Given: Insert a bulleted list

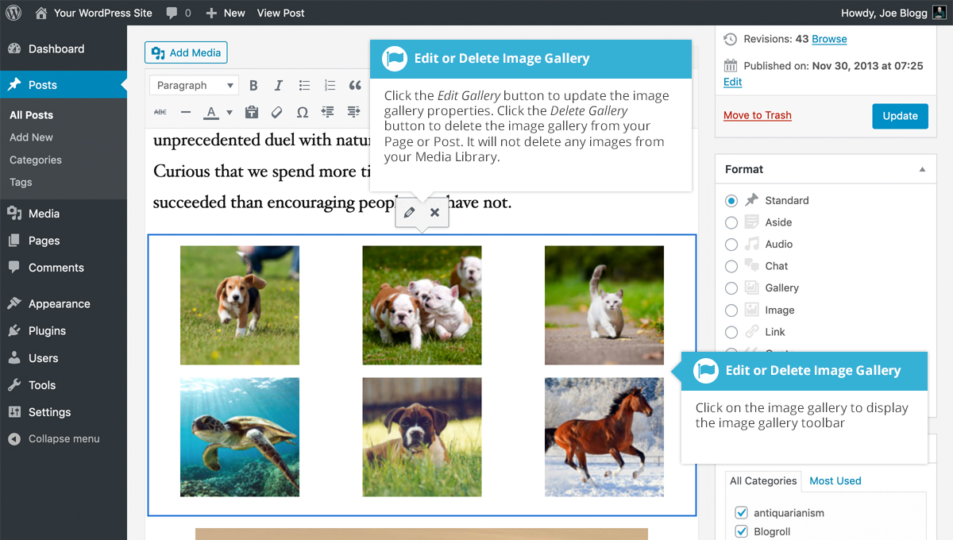Looking at the screenshot, I should point(305,85).
